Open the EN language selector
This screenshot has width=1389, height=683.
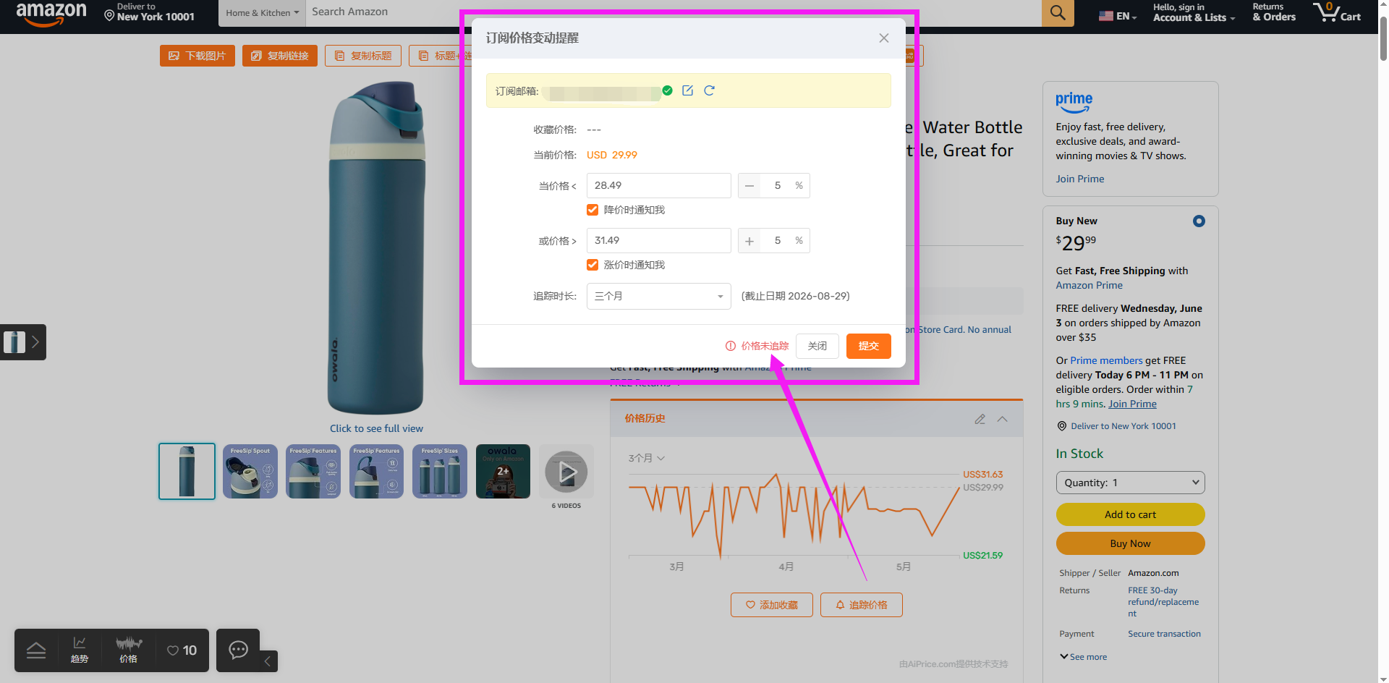click(x=1118, y=16)
